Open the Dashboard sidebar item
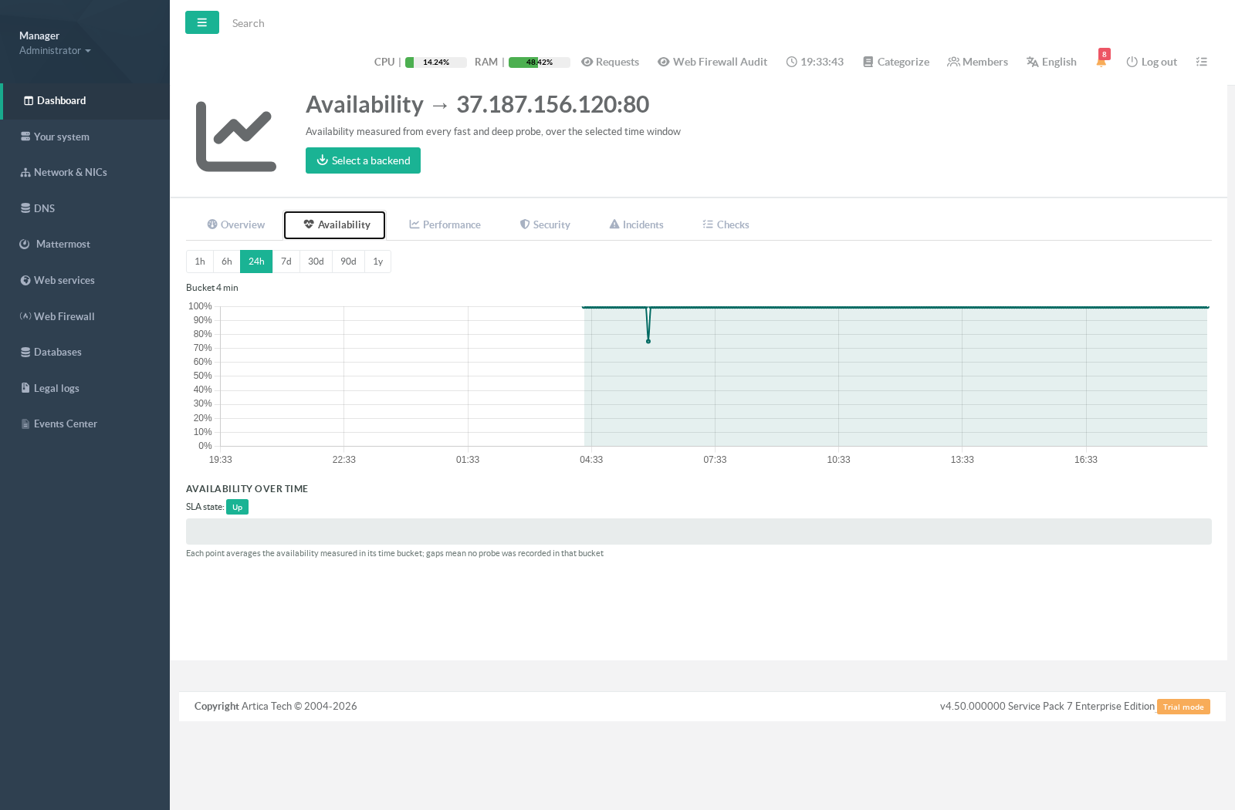The height and width of the screenshot is (810, 1235). pyautogui.click(x=85, y=101)
